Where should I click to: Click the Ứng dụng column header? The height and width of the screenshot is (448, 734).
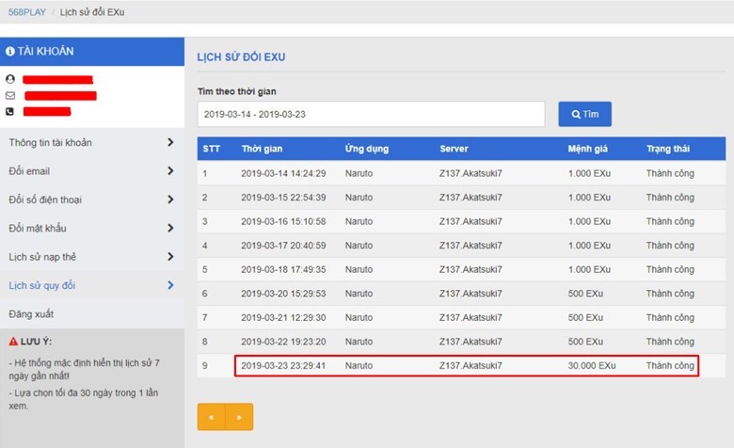tap(367, 149)
